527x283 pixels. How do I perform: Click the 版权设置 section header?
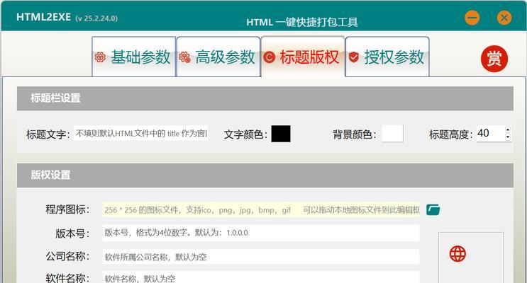click(265, 175)
